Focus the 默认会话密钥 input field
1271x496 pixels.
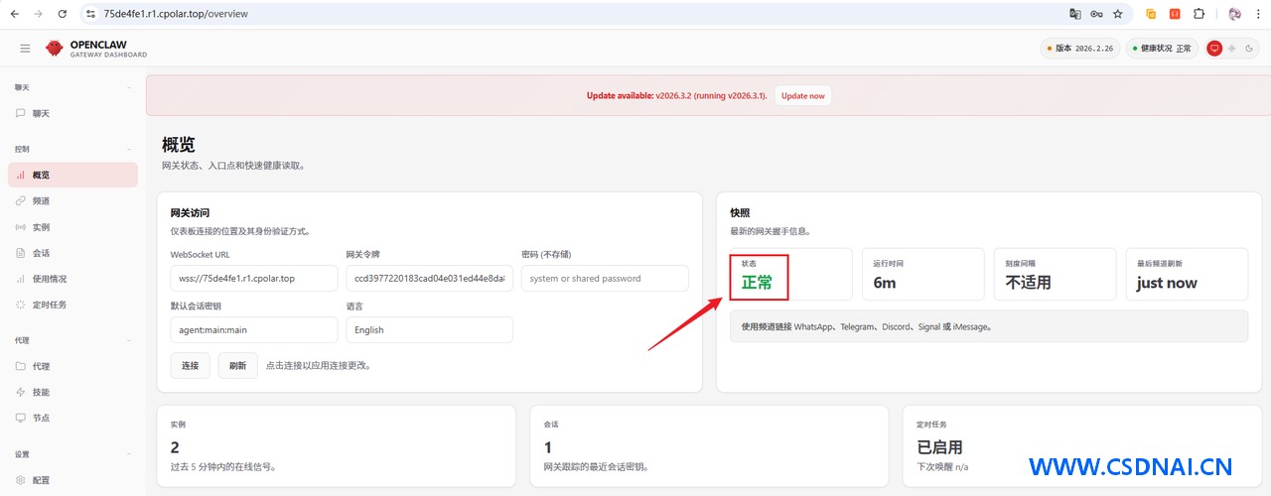pos(254,329)
